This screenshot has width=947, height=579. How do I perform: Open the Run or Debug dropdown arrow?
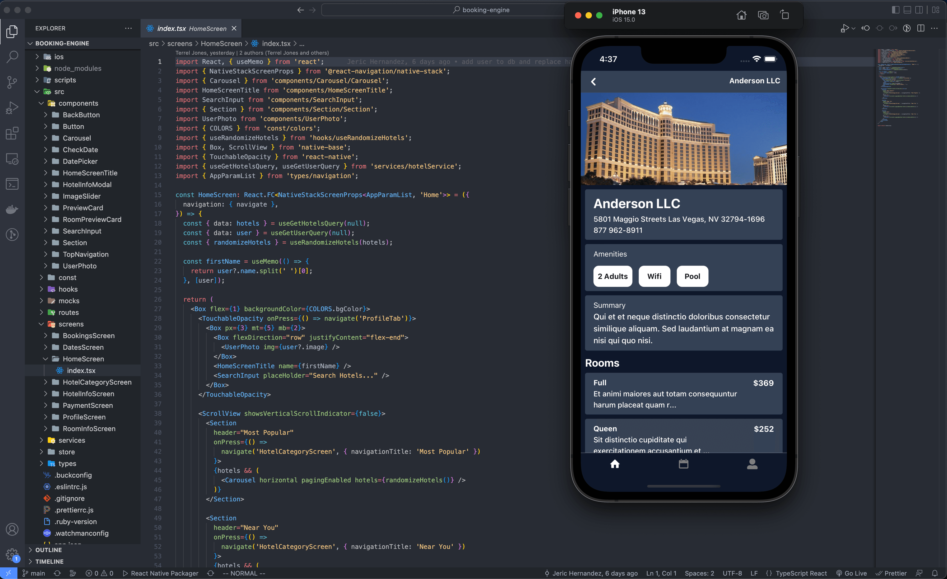click(853, 29)
